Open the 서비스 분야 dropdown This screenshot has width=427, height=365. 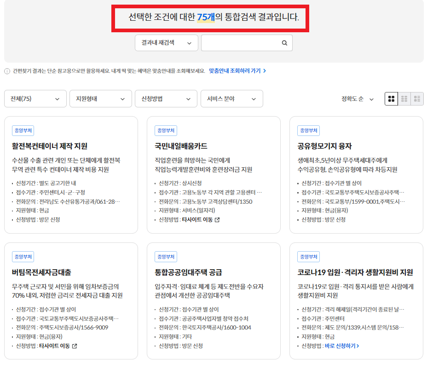click(x=232, y=99)
